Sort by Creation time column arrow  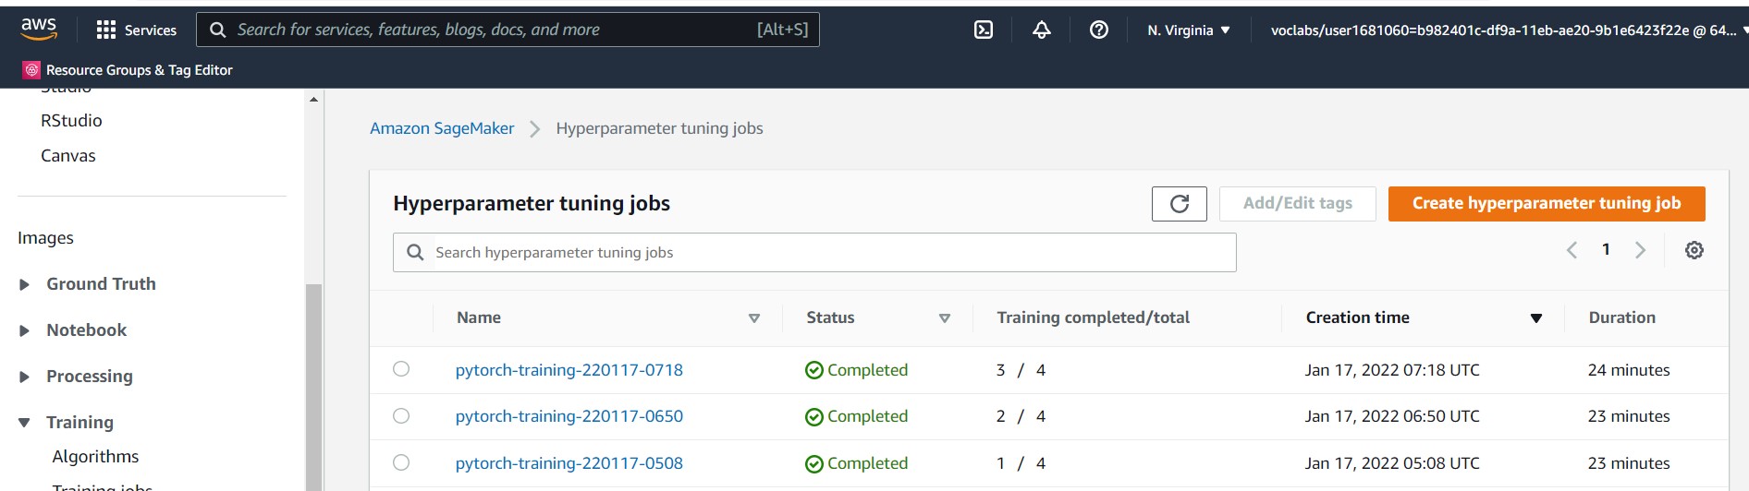coord(1536,318)
